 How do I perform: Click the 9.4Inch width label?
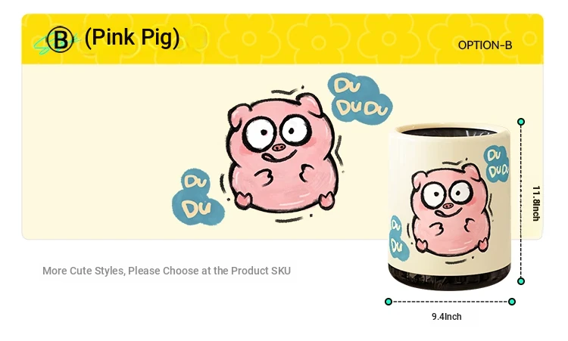click(447, 316)
